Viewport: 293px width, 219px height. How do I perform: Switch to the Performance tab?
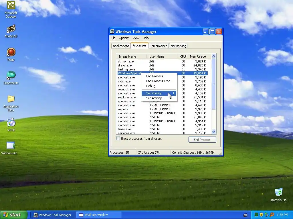pos(159,46)
